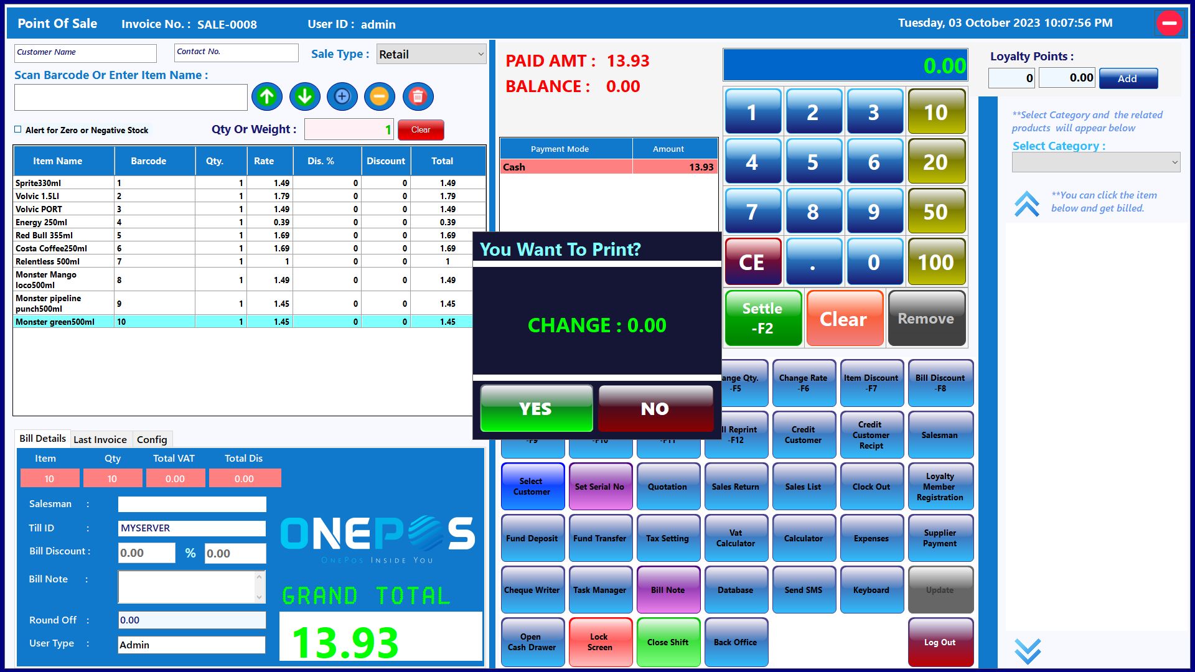
Task: Click the Add loyalty points button
Action: point(1127,78)
